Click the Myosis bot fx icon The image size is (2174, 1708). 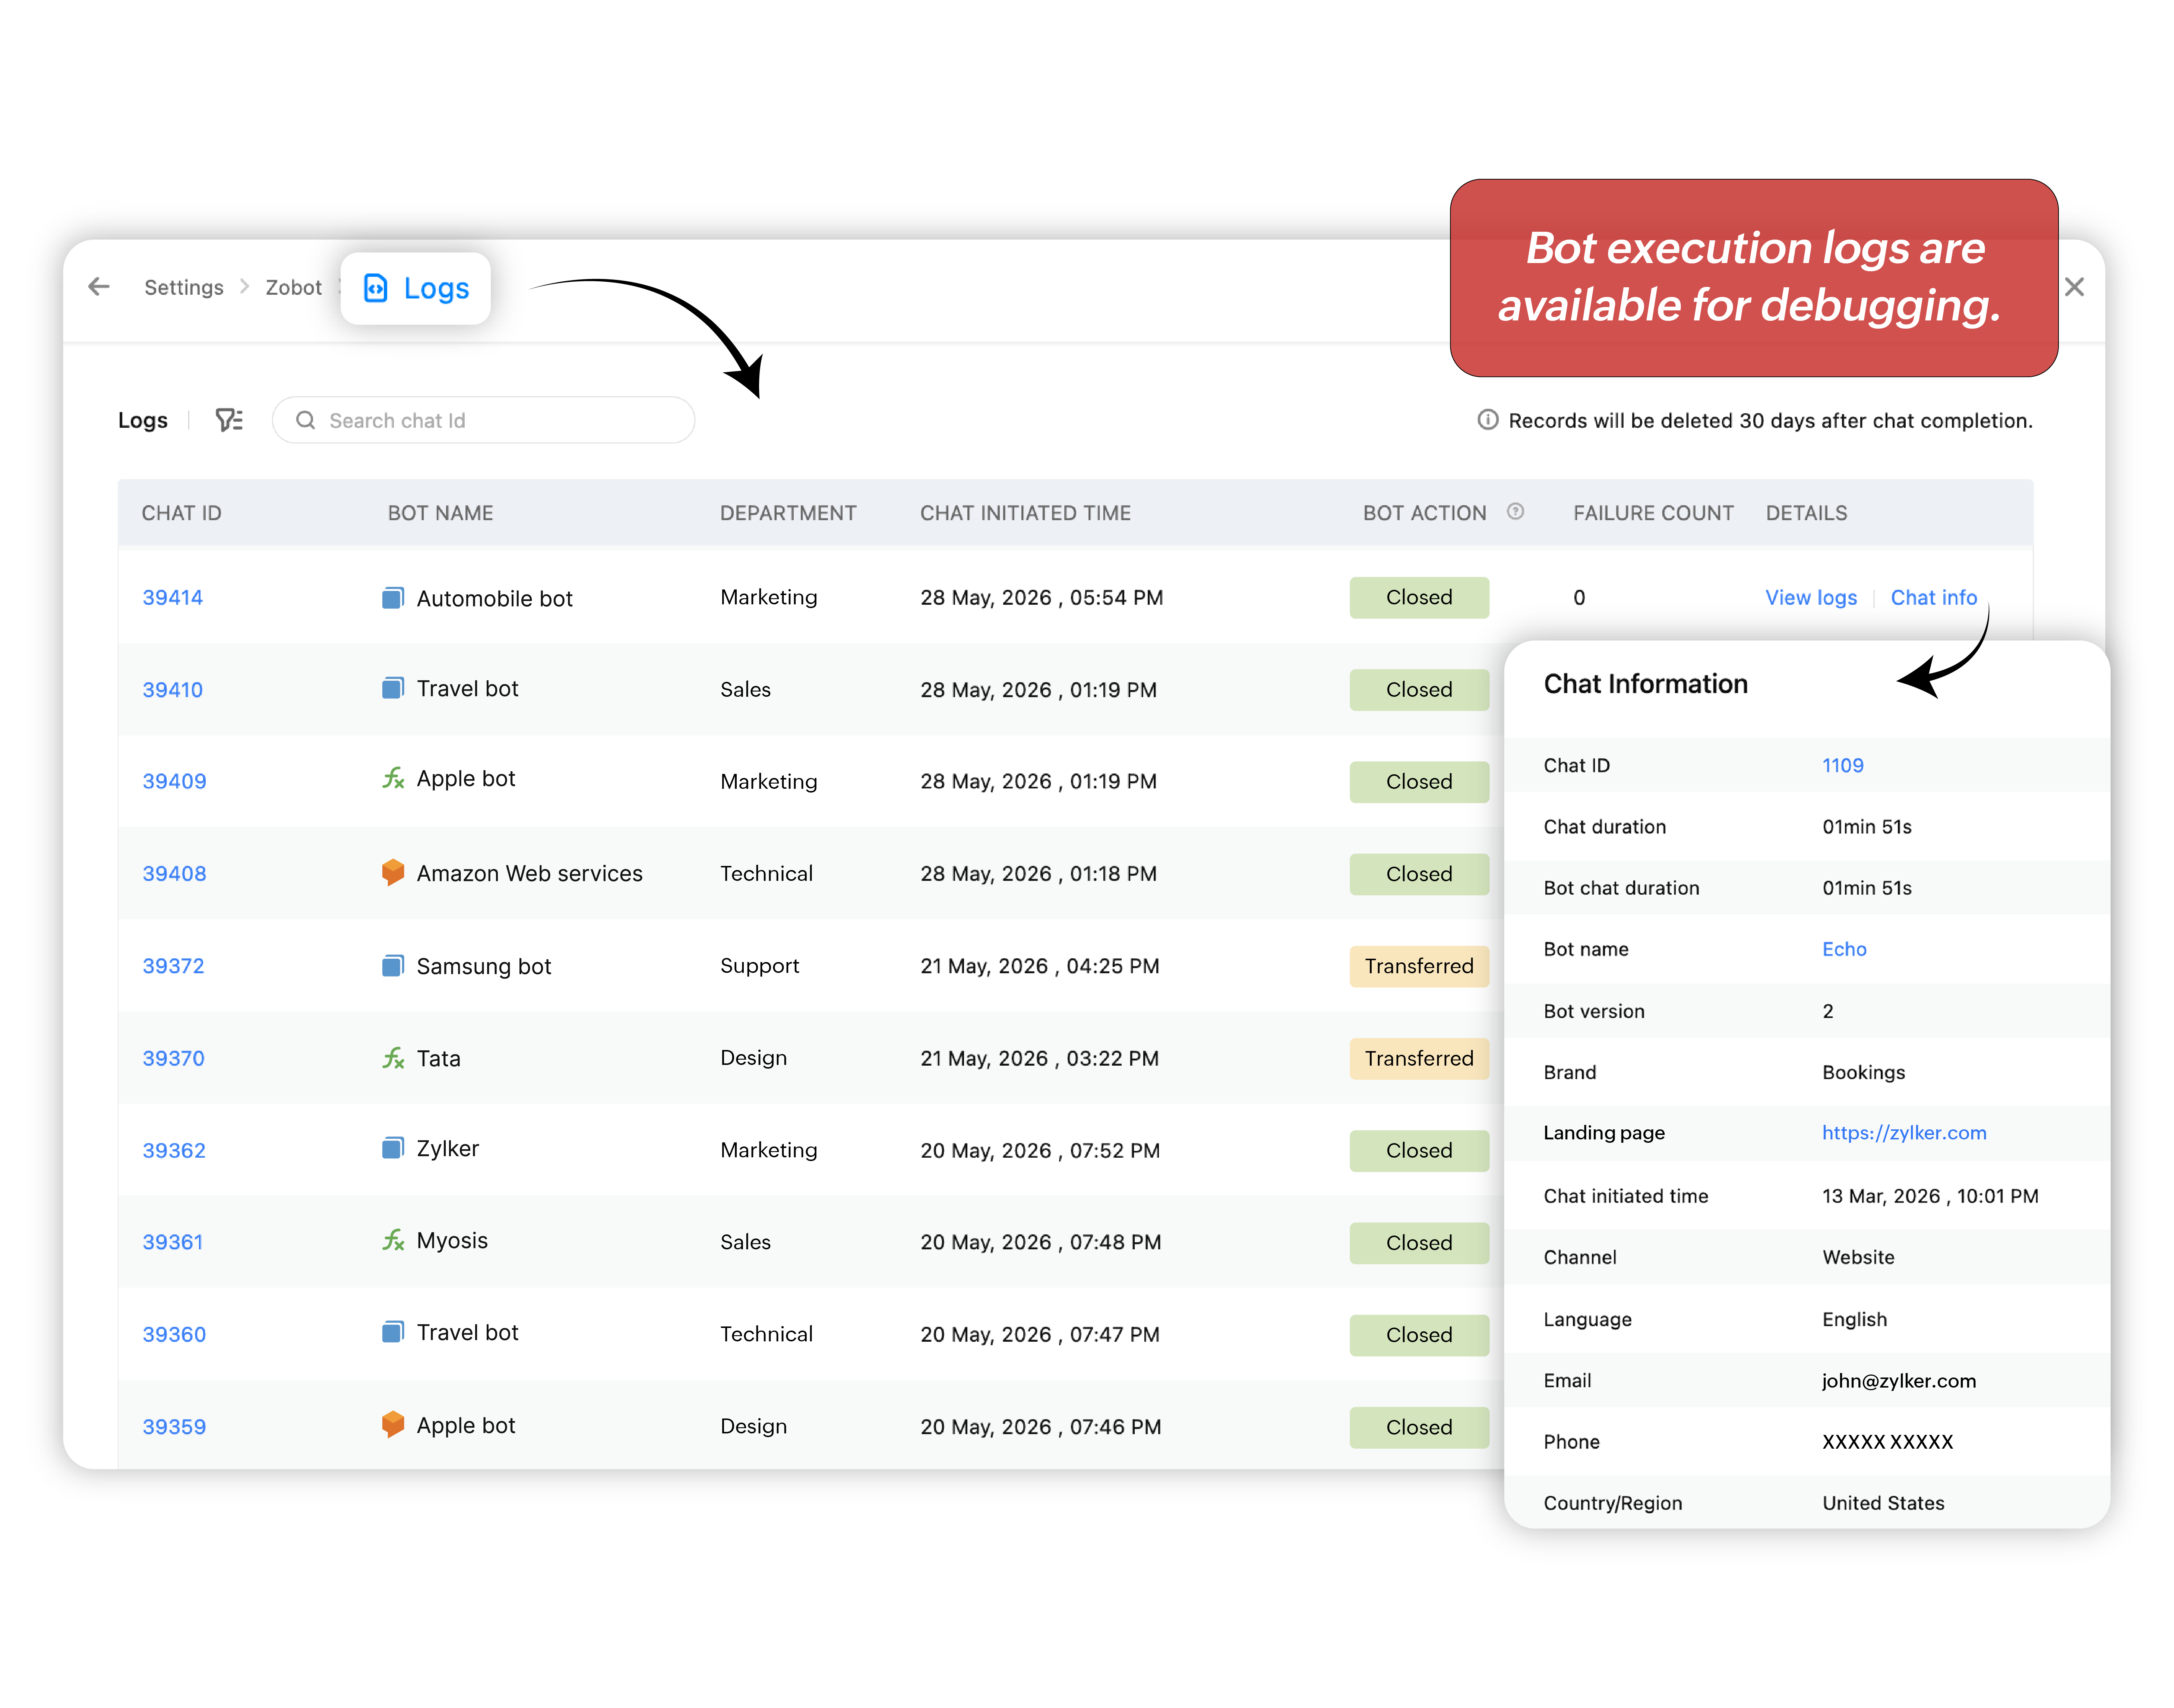(x=393, y=1240)
